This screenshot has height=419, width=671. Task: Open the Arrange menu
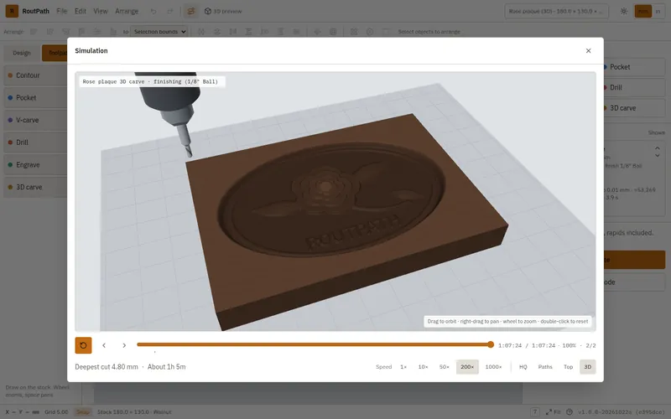[127, 11]
